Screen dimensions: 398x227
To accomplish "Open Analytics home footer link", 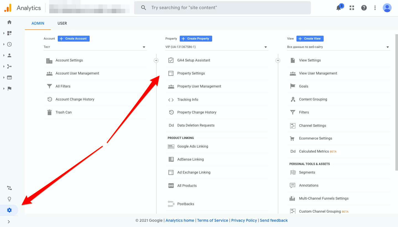I will pos(180,220).
